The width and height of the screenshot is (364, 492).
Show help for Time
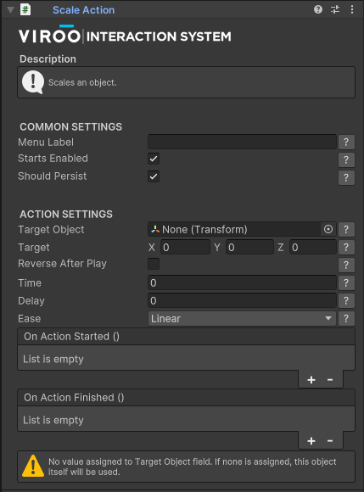pyautogui.click(x=346, y=283)
